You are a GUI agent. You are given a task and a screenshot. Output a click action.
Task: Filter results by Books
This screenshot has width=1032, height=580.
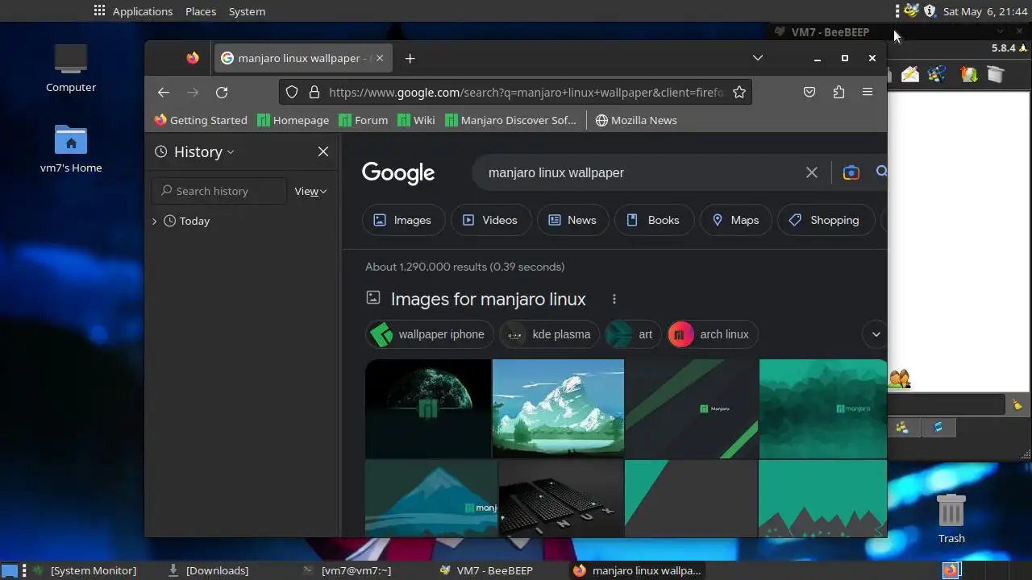(654, 220)
